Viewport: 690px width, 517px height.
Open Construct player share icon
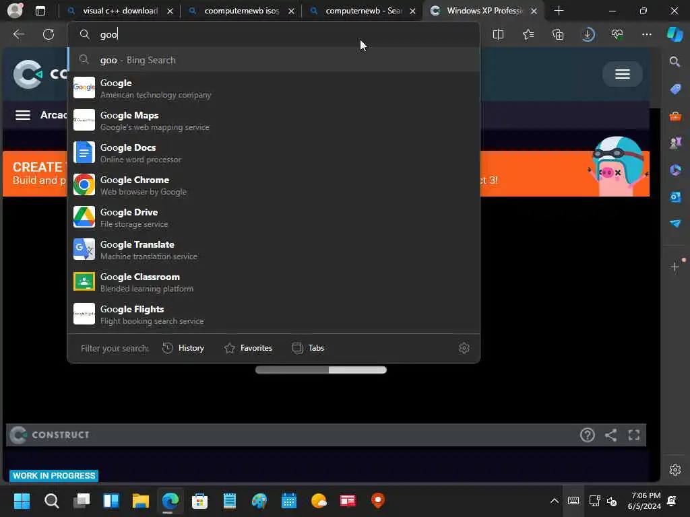(x=610, y=436)
